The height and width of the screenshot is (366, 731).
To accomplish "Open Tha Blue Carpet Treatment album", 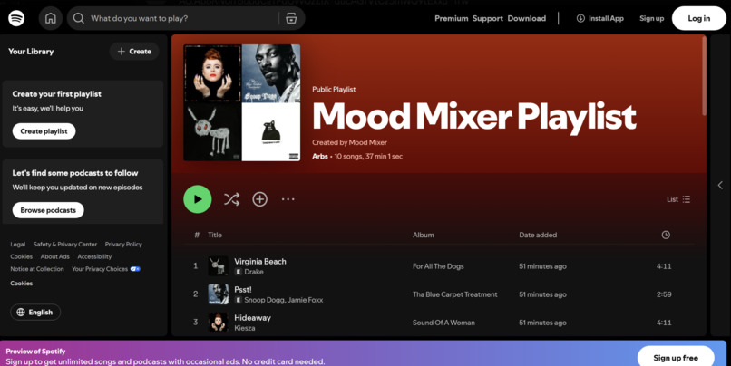I will click(x=455, y=294).
